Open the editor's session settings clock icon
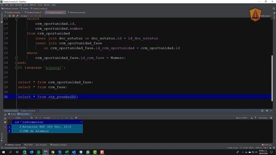The width and height of the screenshot is (276, 155). [x=9, y=16]
